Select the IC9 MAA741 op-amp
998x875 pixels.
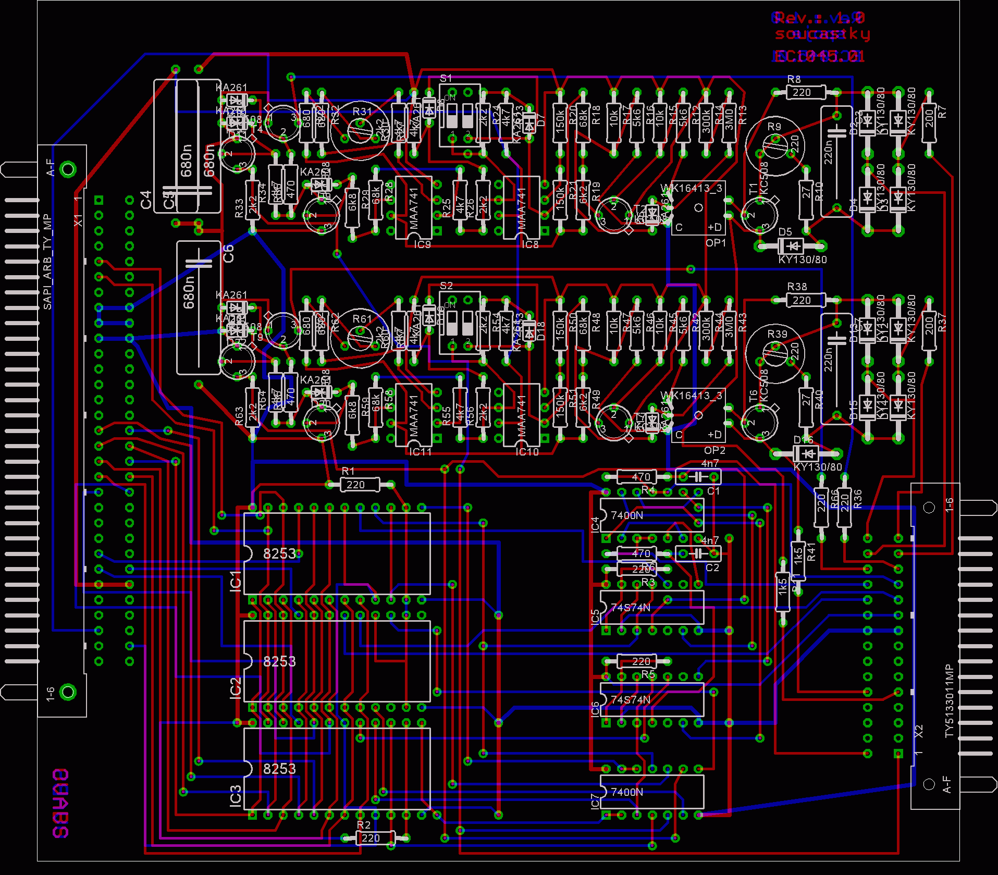tap(413, 208)
